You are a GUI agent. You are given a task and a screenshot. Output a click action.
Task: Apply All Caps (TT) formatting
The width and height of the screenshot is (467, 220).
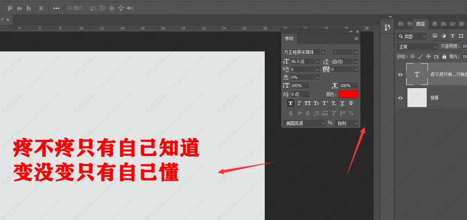point(308,103)
